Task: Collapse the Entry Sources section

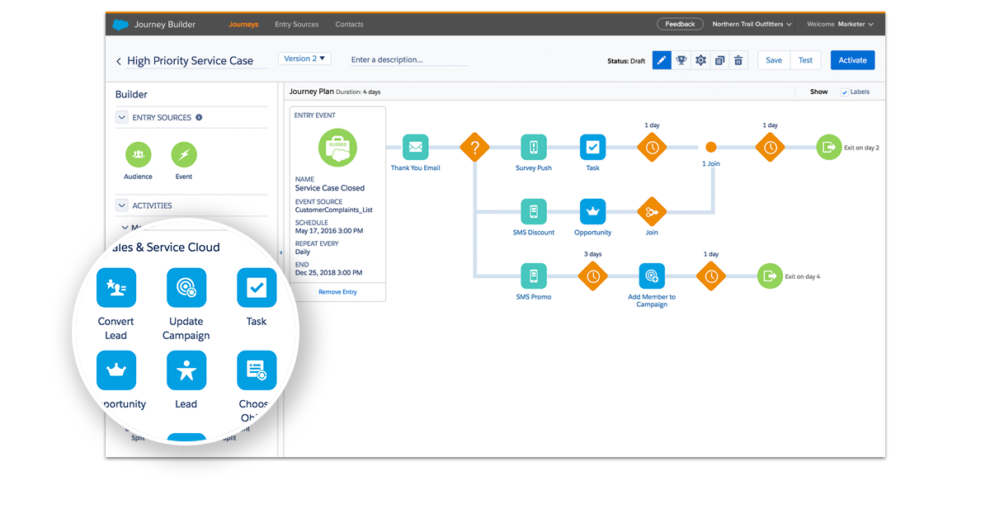Action: coord(121,117)
